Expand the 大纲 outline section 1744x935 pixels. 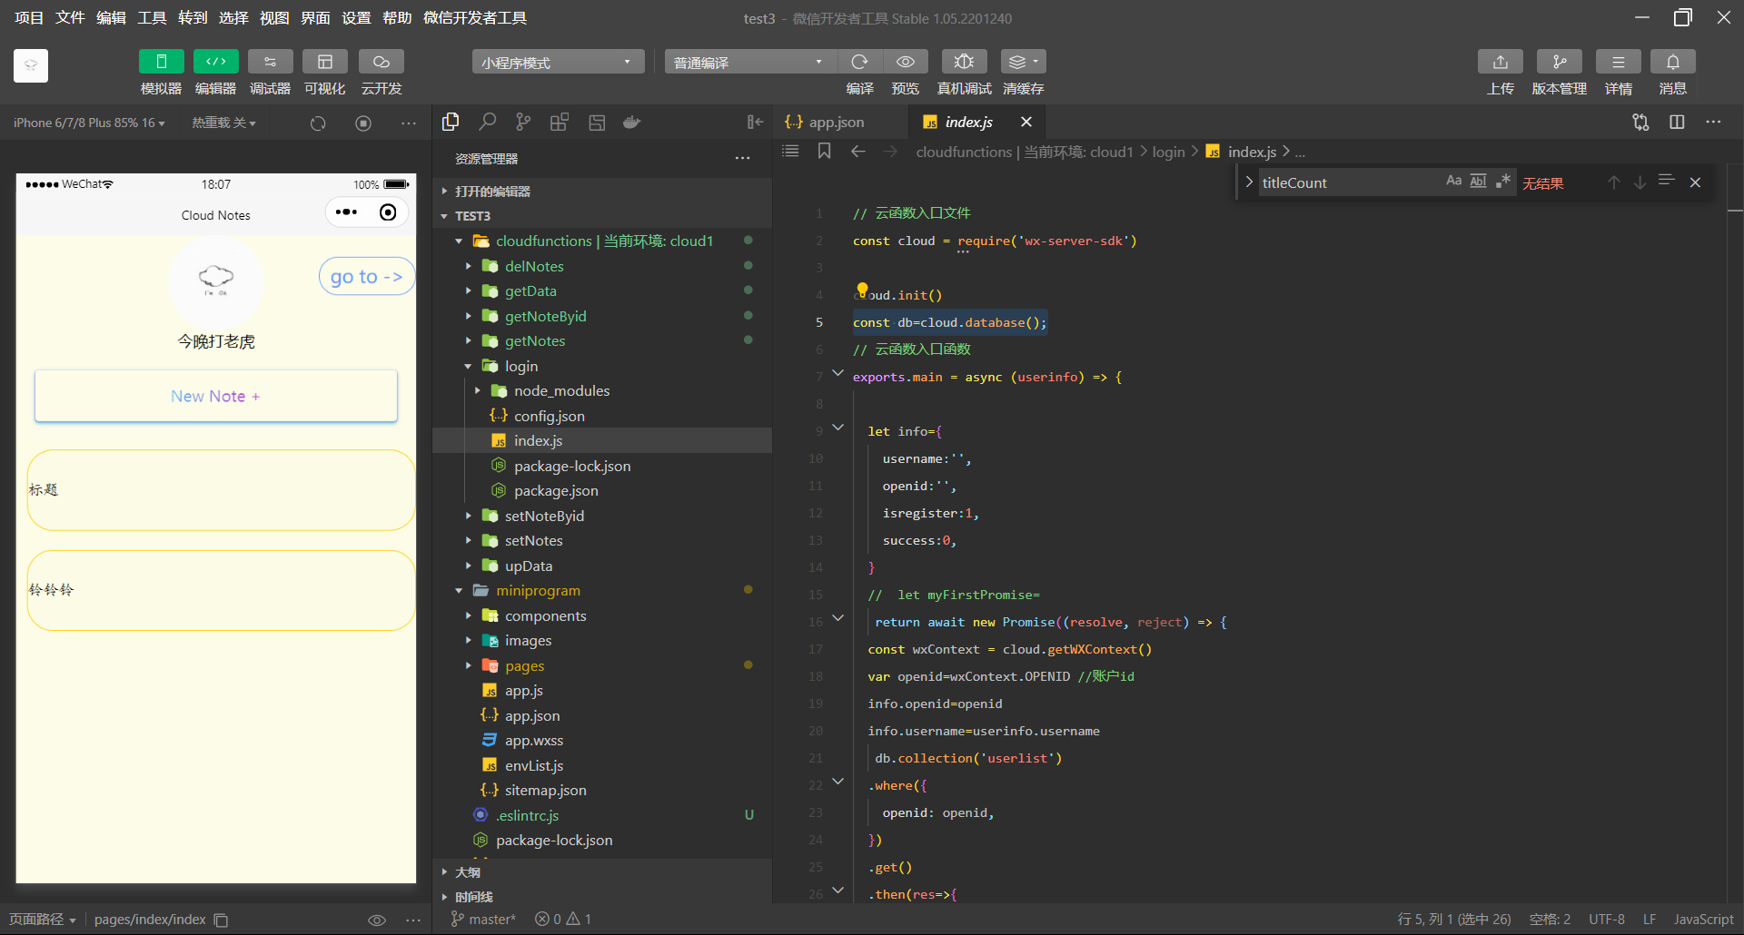(x=467, y=872)
